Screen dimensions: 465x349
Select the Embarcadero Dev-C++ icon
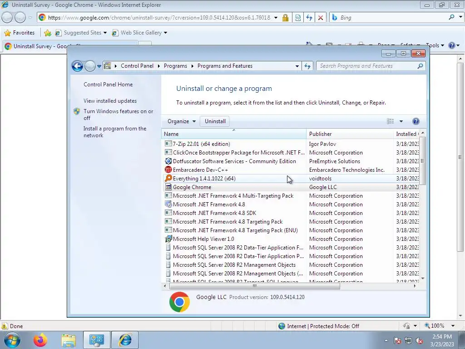coord(168,170)
